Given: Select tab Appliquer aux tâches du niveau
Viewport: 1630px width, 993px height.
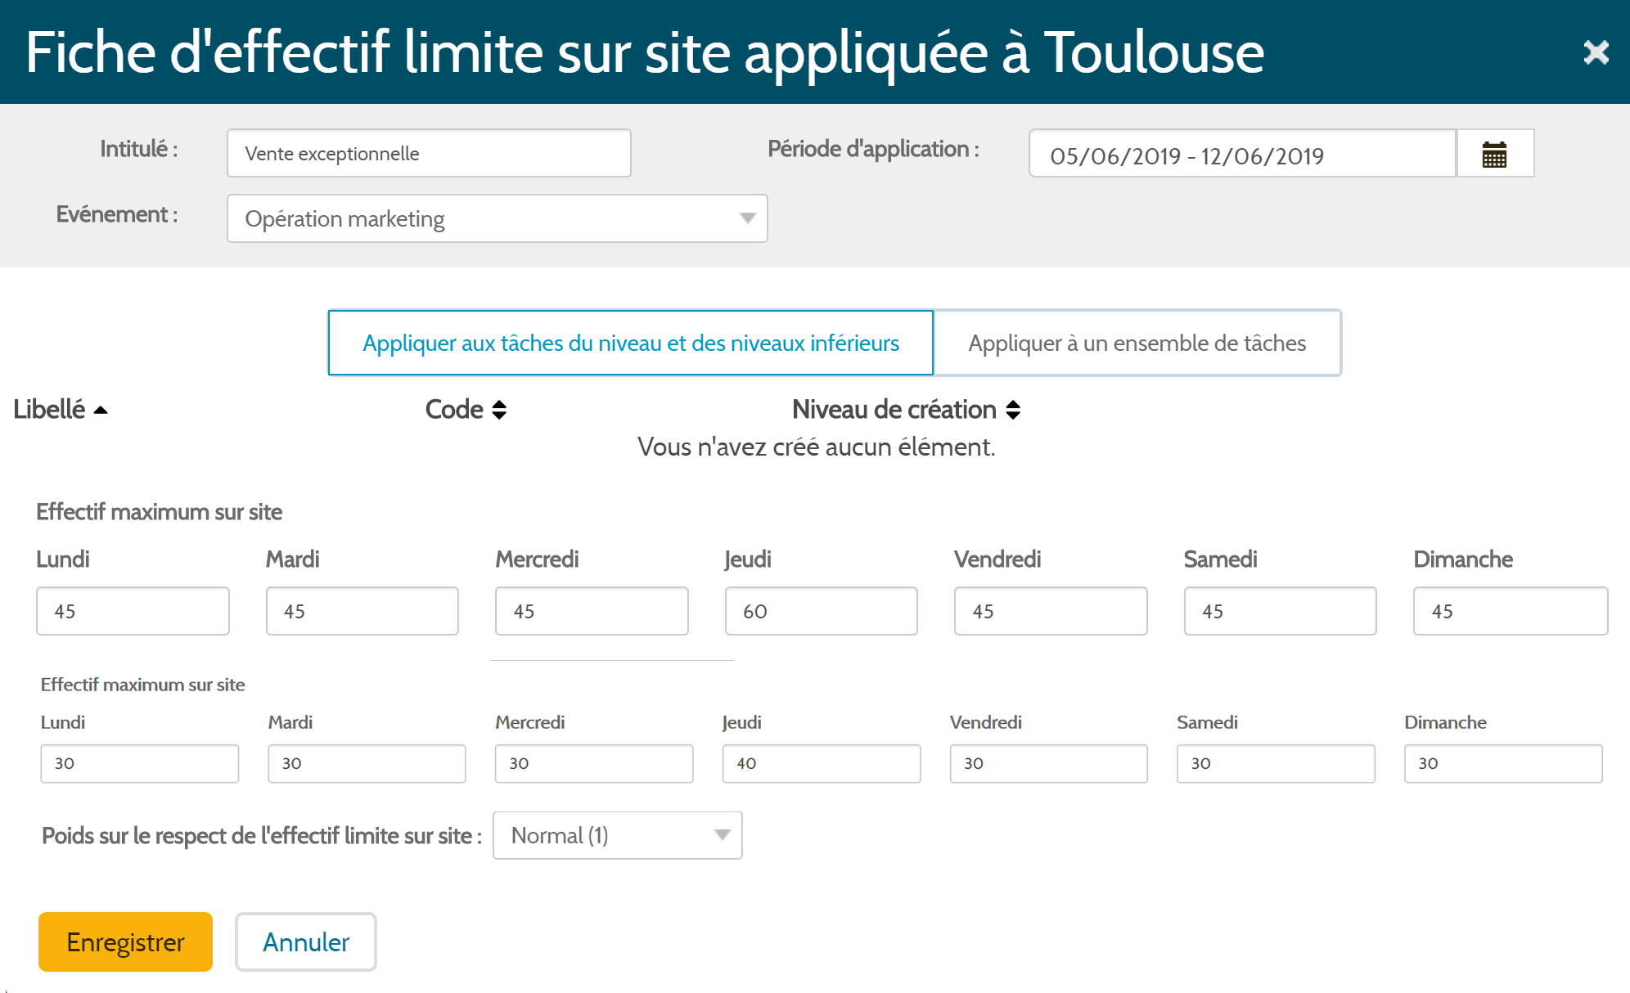Looking at the screenshot, I should [x=631, y=343].
